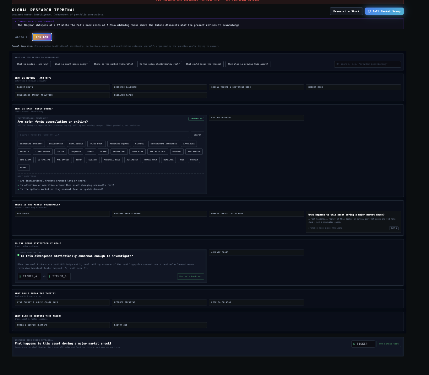
Task: Expand the MARKET IMPACT CALCULATOR panel
Action: 256,214
